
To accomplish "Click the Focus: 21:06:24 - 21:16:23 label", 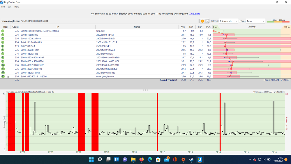I will (x=276, y=80).
